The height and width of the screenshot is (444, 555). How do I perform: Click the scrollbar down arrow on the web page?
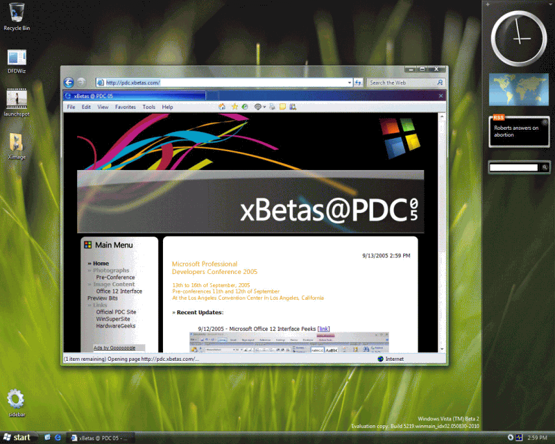point(442,349)
